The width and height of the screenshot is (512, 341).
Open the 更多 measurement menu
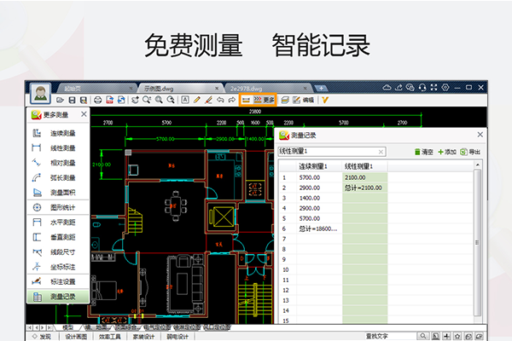pyautogui.click(x=265, y=100)
